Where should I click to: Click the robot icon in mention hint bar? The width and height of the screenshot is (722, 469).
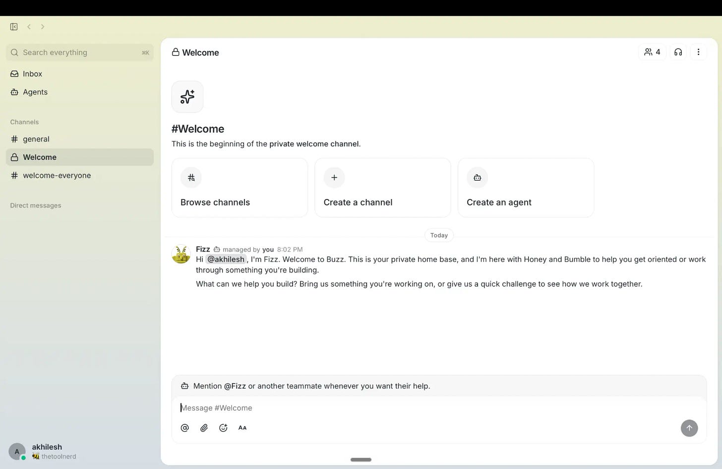(x=184, y=386)
